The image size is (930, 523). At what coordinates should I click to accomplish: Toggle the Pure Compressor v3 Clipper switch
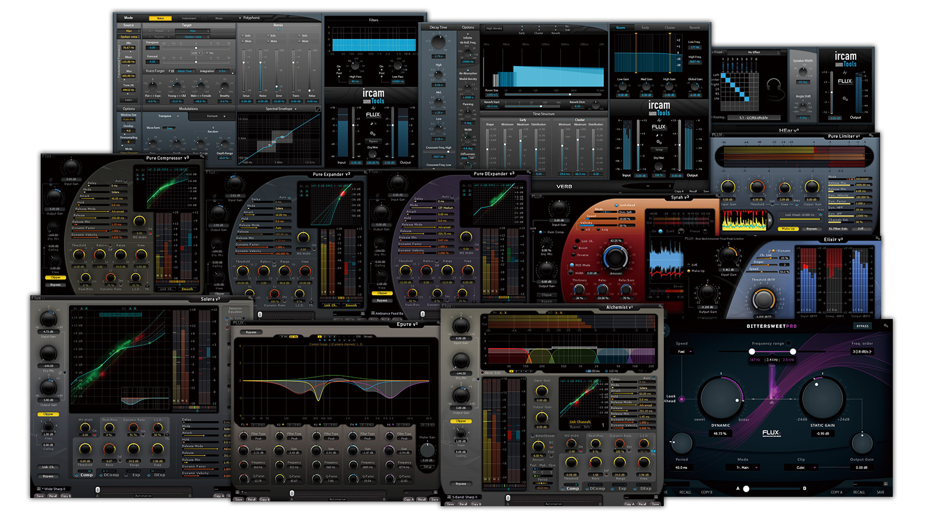(x=55, y=277)
